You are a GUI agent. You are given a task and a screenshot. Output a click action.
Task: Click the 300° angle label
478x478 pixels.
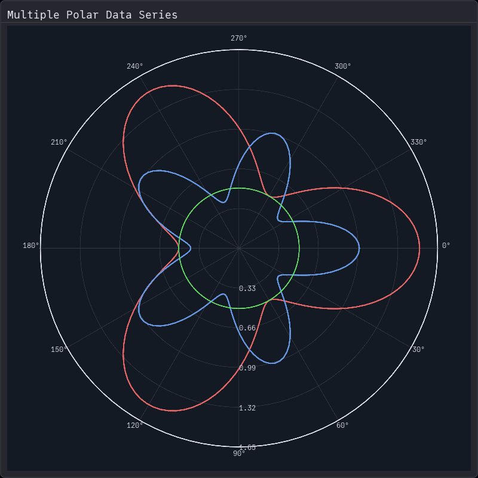(342, 66)
